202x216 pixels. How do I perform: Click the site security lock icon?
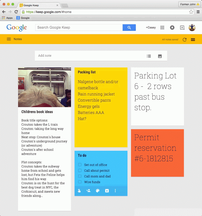tap(23, 12)
